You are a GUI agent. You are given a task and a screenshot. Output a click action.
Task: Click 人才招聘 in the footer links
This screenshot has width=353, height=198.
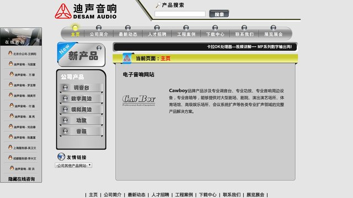160,195
